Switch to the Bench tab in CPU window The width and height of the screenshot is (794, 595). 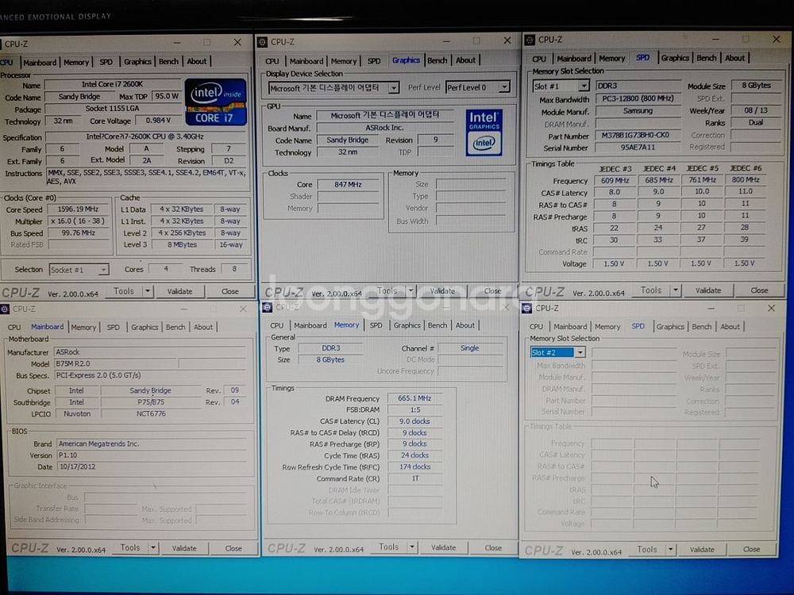pos(170,61)
